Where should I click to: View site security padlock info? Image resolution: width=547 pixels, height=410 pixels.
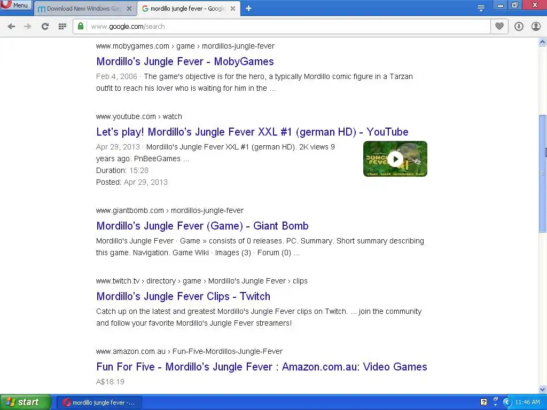pyautogui.click(x=81, y=26)
